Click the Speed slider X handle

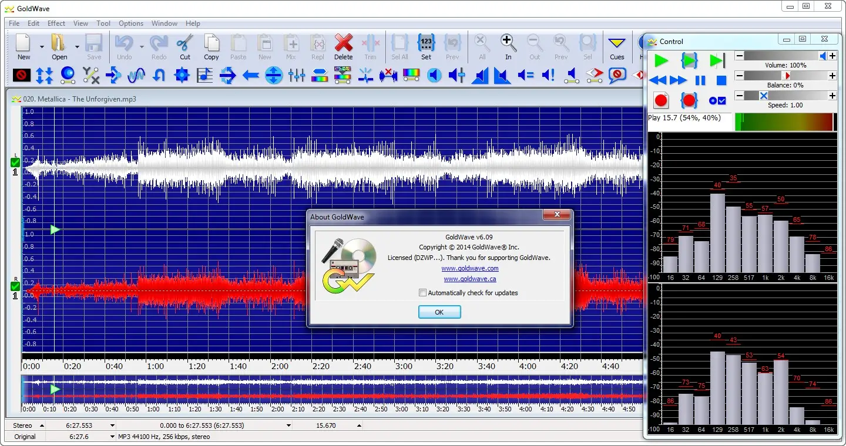pos(763,95)
